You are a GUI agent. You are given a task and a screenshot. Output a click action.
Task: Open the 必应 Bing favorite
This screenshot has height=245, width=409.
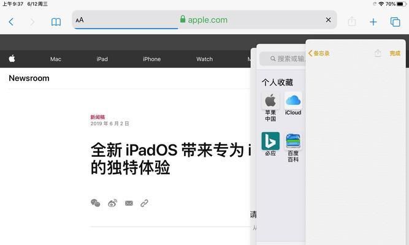pyautogui.click(x=270, y=144)
